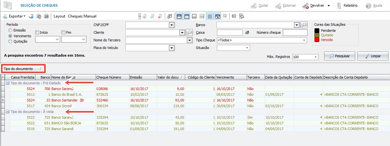The height and width of the screenshot is (146, 390).
Task: Open the Situação dropdown
Action: click(247, 48)
